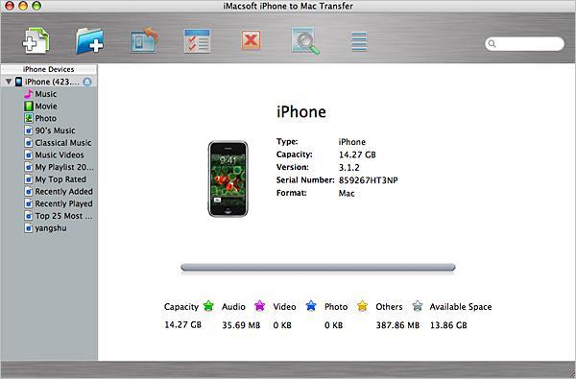This screenshot has height=379, width=576.
Task: Click the Photo icon in sidebar
Action: [28, 118]
